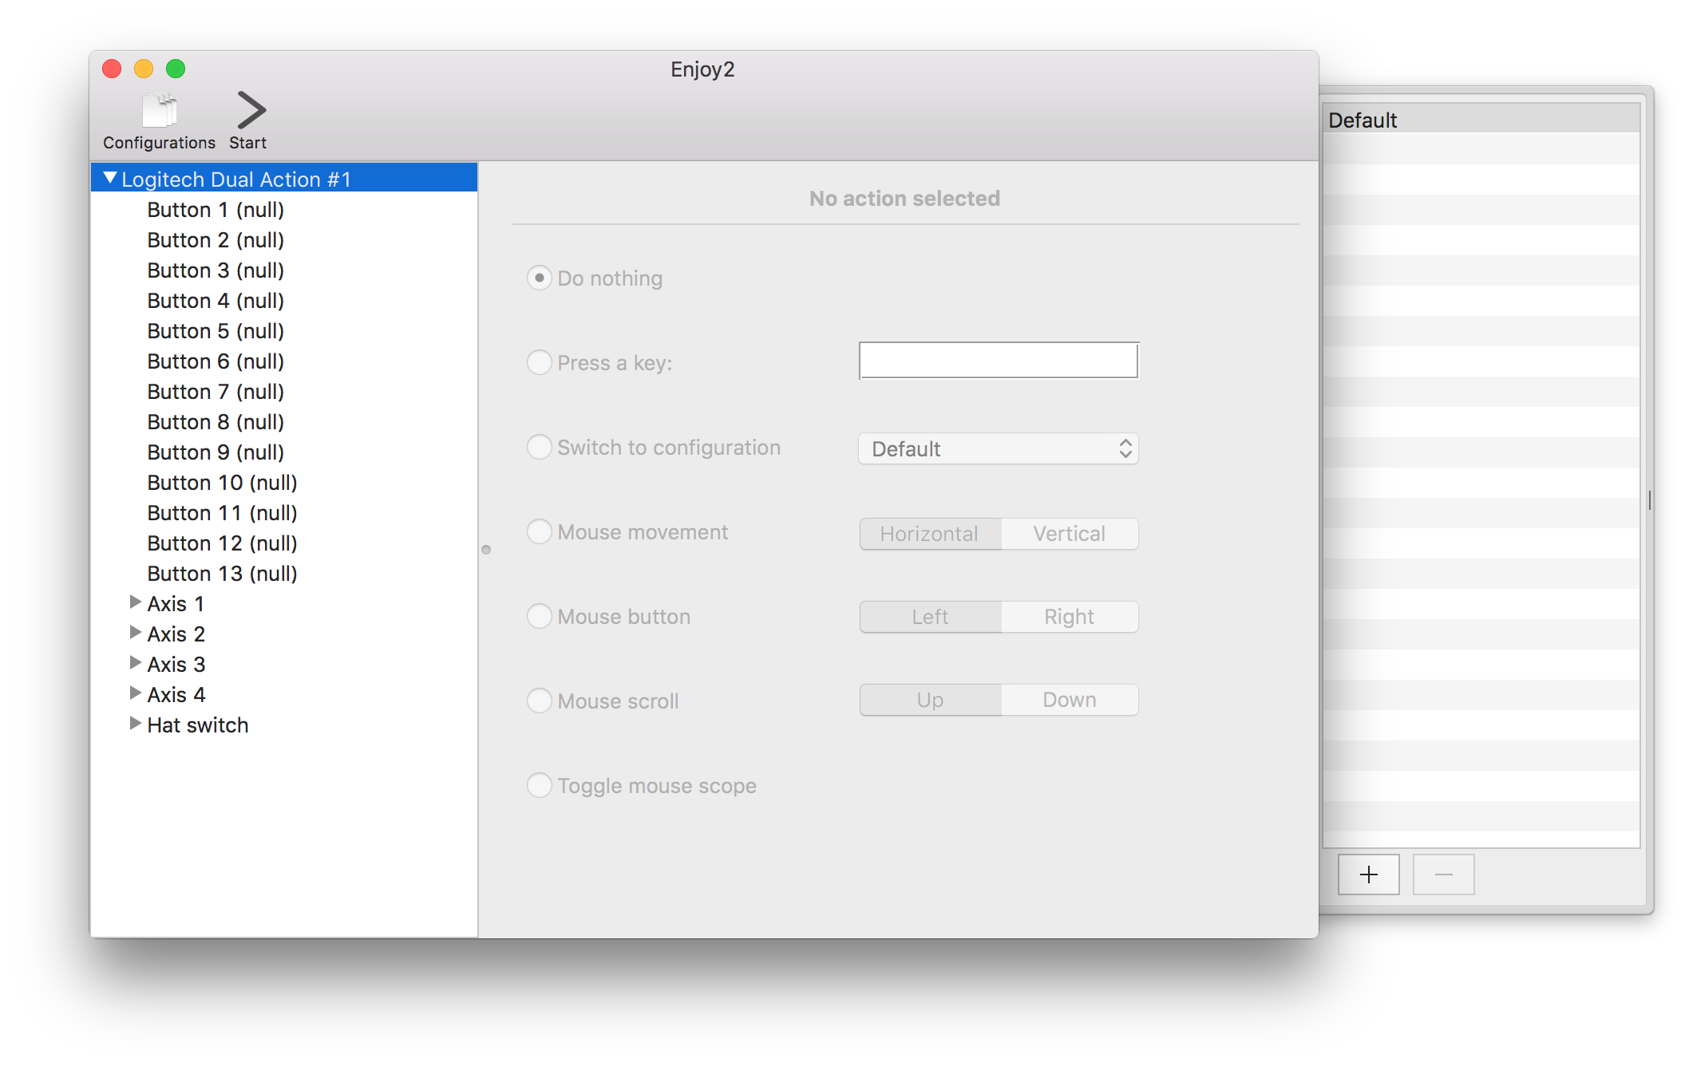The image size is (1681, 1066).
Task: Select the Left mouse button segment
Action: point(930,617)
